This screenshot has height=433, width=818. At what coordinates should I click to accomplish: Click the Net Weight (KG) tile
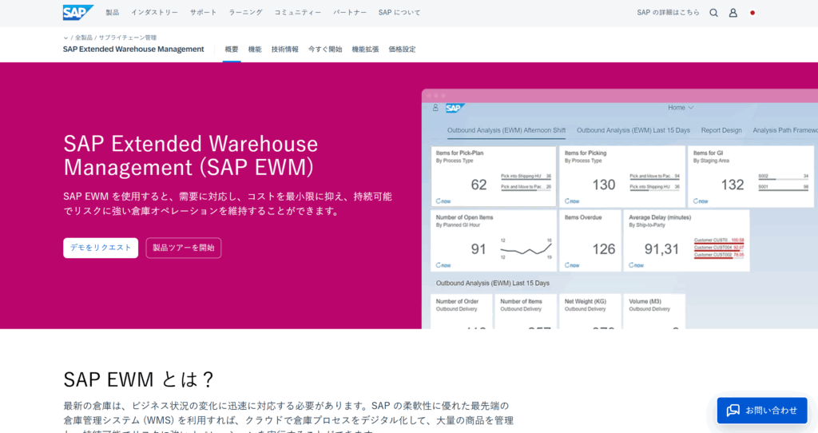(590, 312)
